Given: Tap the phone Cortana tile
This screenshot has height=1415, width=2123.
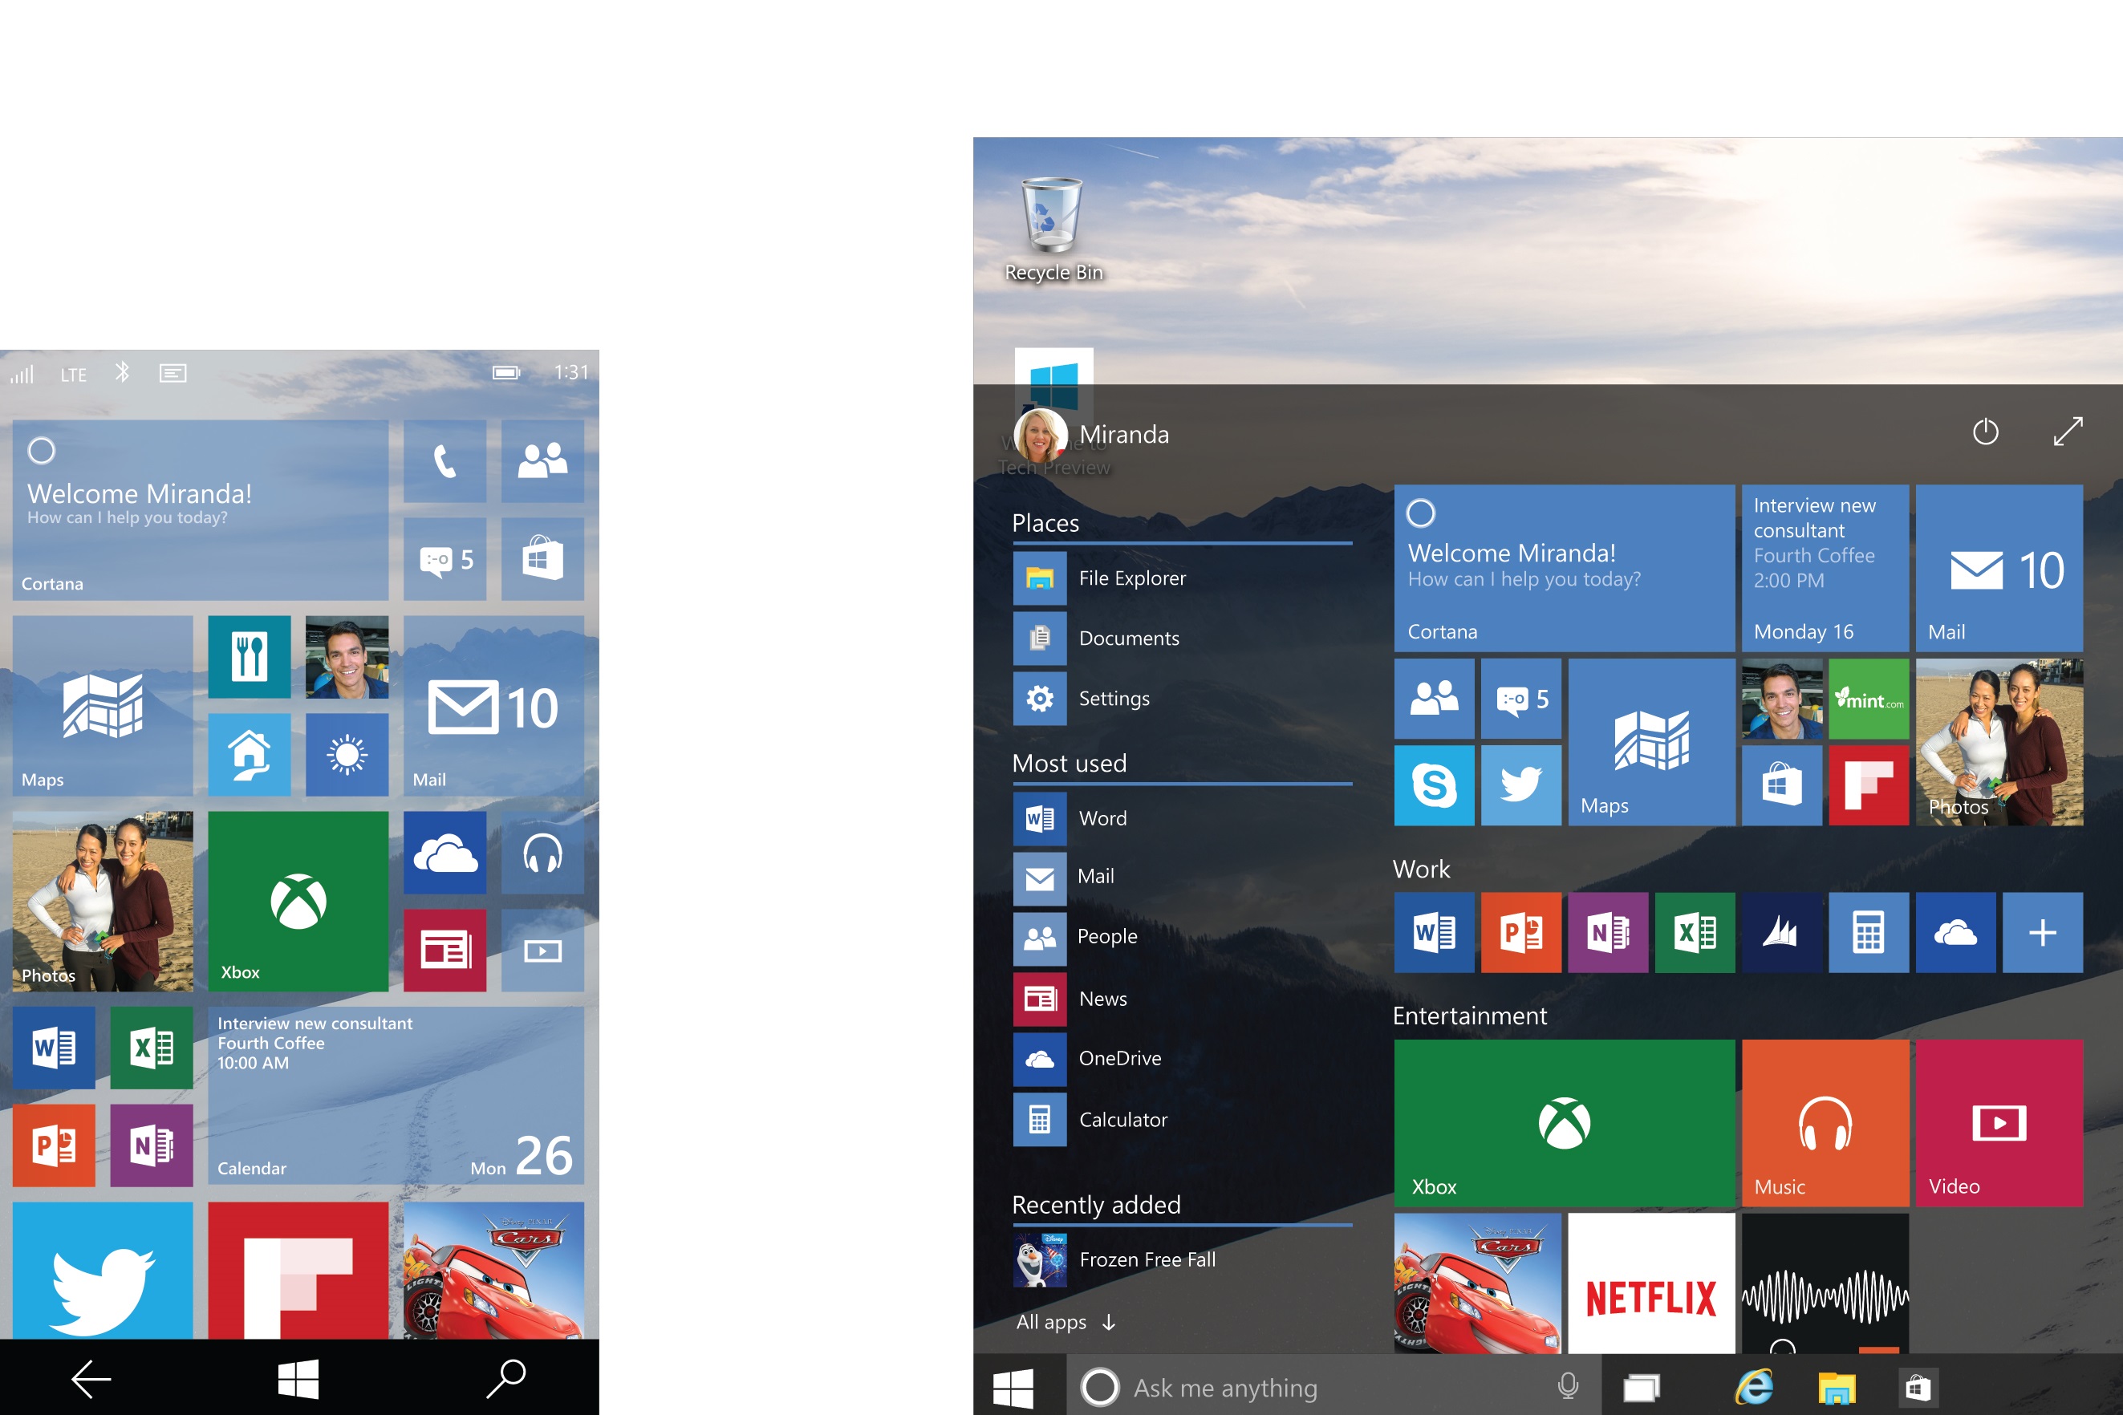Looking at the screenshot, I should pos(201,510).
